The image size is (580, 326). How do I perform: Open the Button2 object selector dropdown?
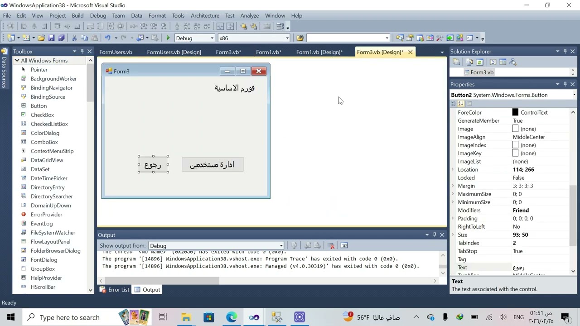click(574, 95)
